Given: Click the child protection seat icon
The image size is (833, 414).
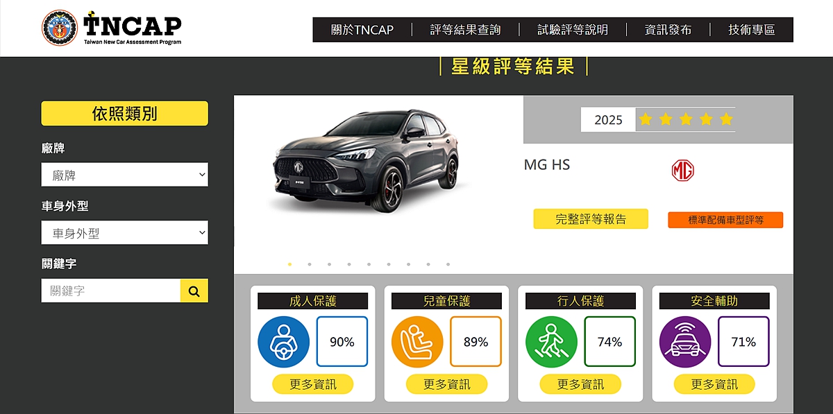Looking at the screenshot, I should 417,341.
